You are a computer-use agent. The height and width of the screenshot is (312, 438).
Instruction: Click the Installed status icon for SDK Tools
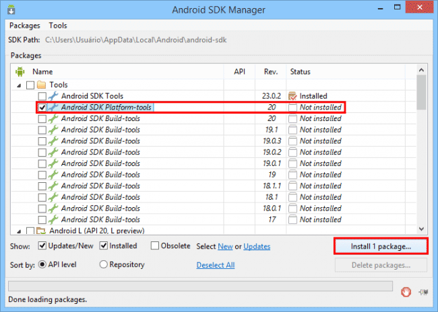(292, 96)
